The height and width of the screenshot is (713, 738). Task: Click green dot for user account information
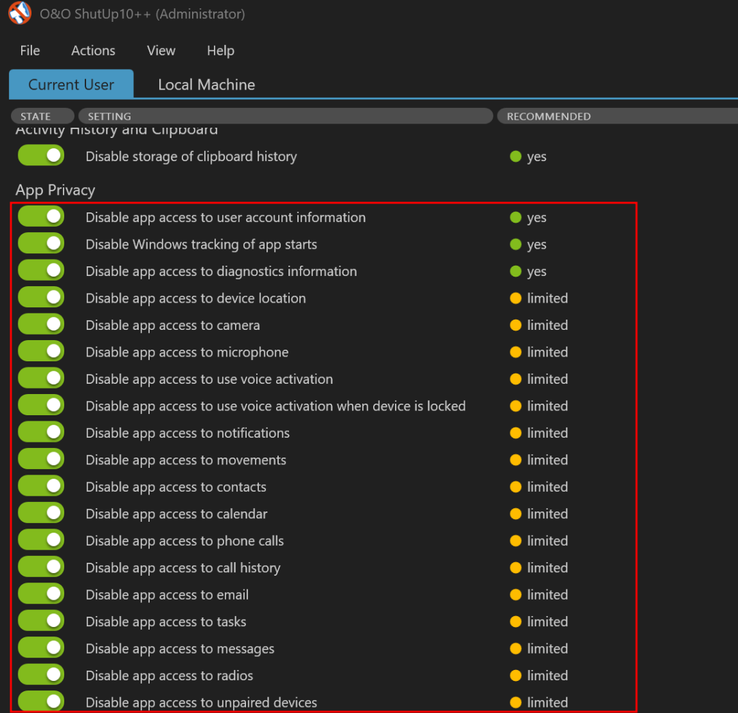tap(515, 217)
